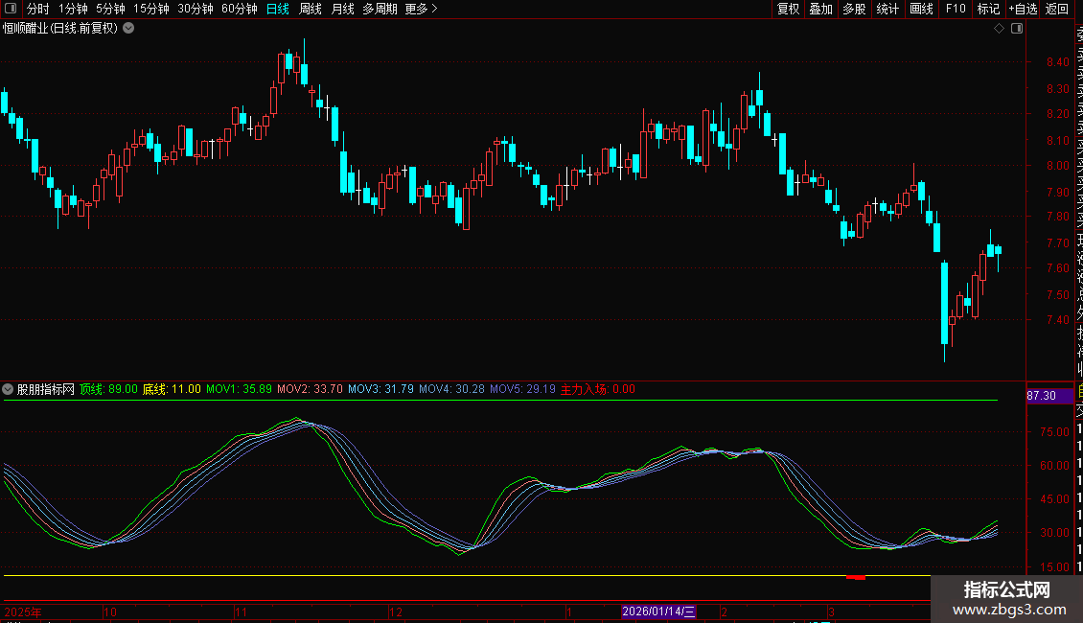Open dropdown beside 恒顺醋业 title
Viewport: 1083px width, 623px height.
[x=128, y=29]
